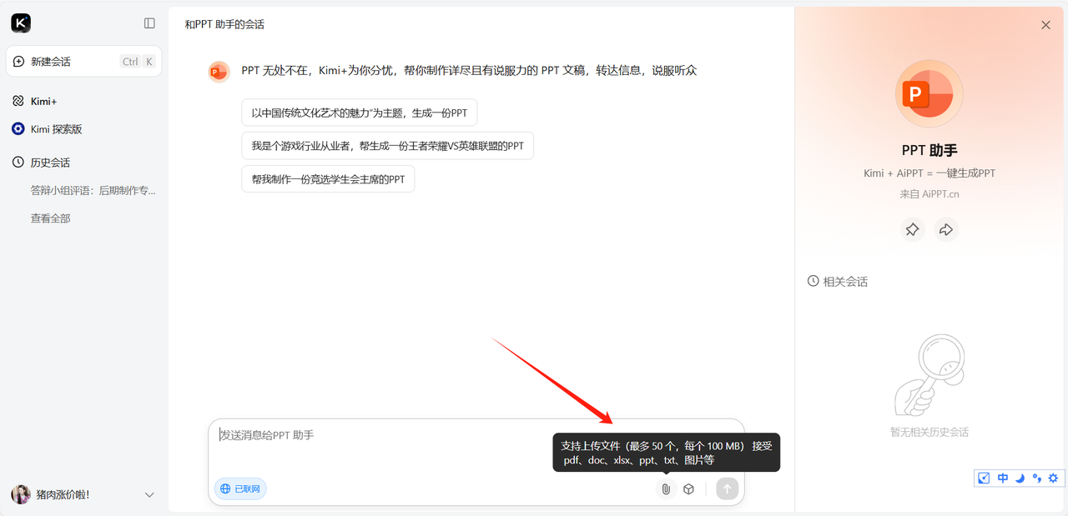Click the moon icon in the IME toolbar

[x=1020, y=478]
